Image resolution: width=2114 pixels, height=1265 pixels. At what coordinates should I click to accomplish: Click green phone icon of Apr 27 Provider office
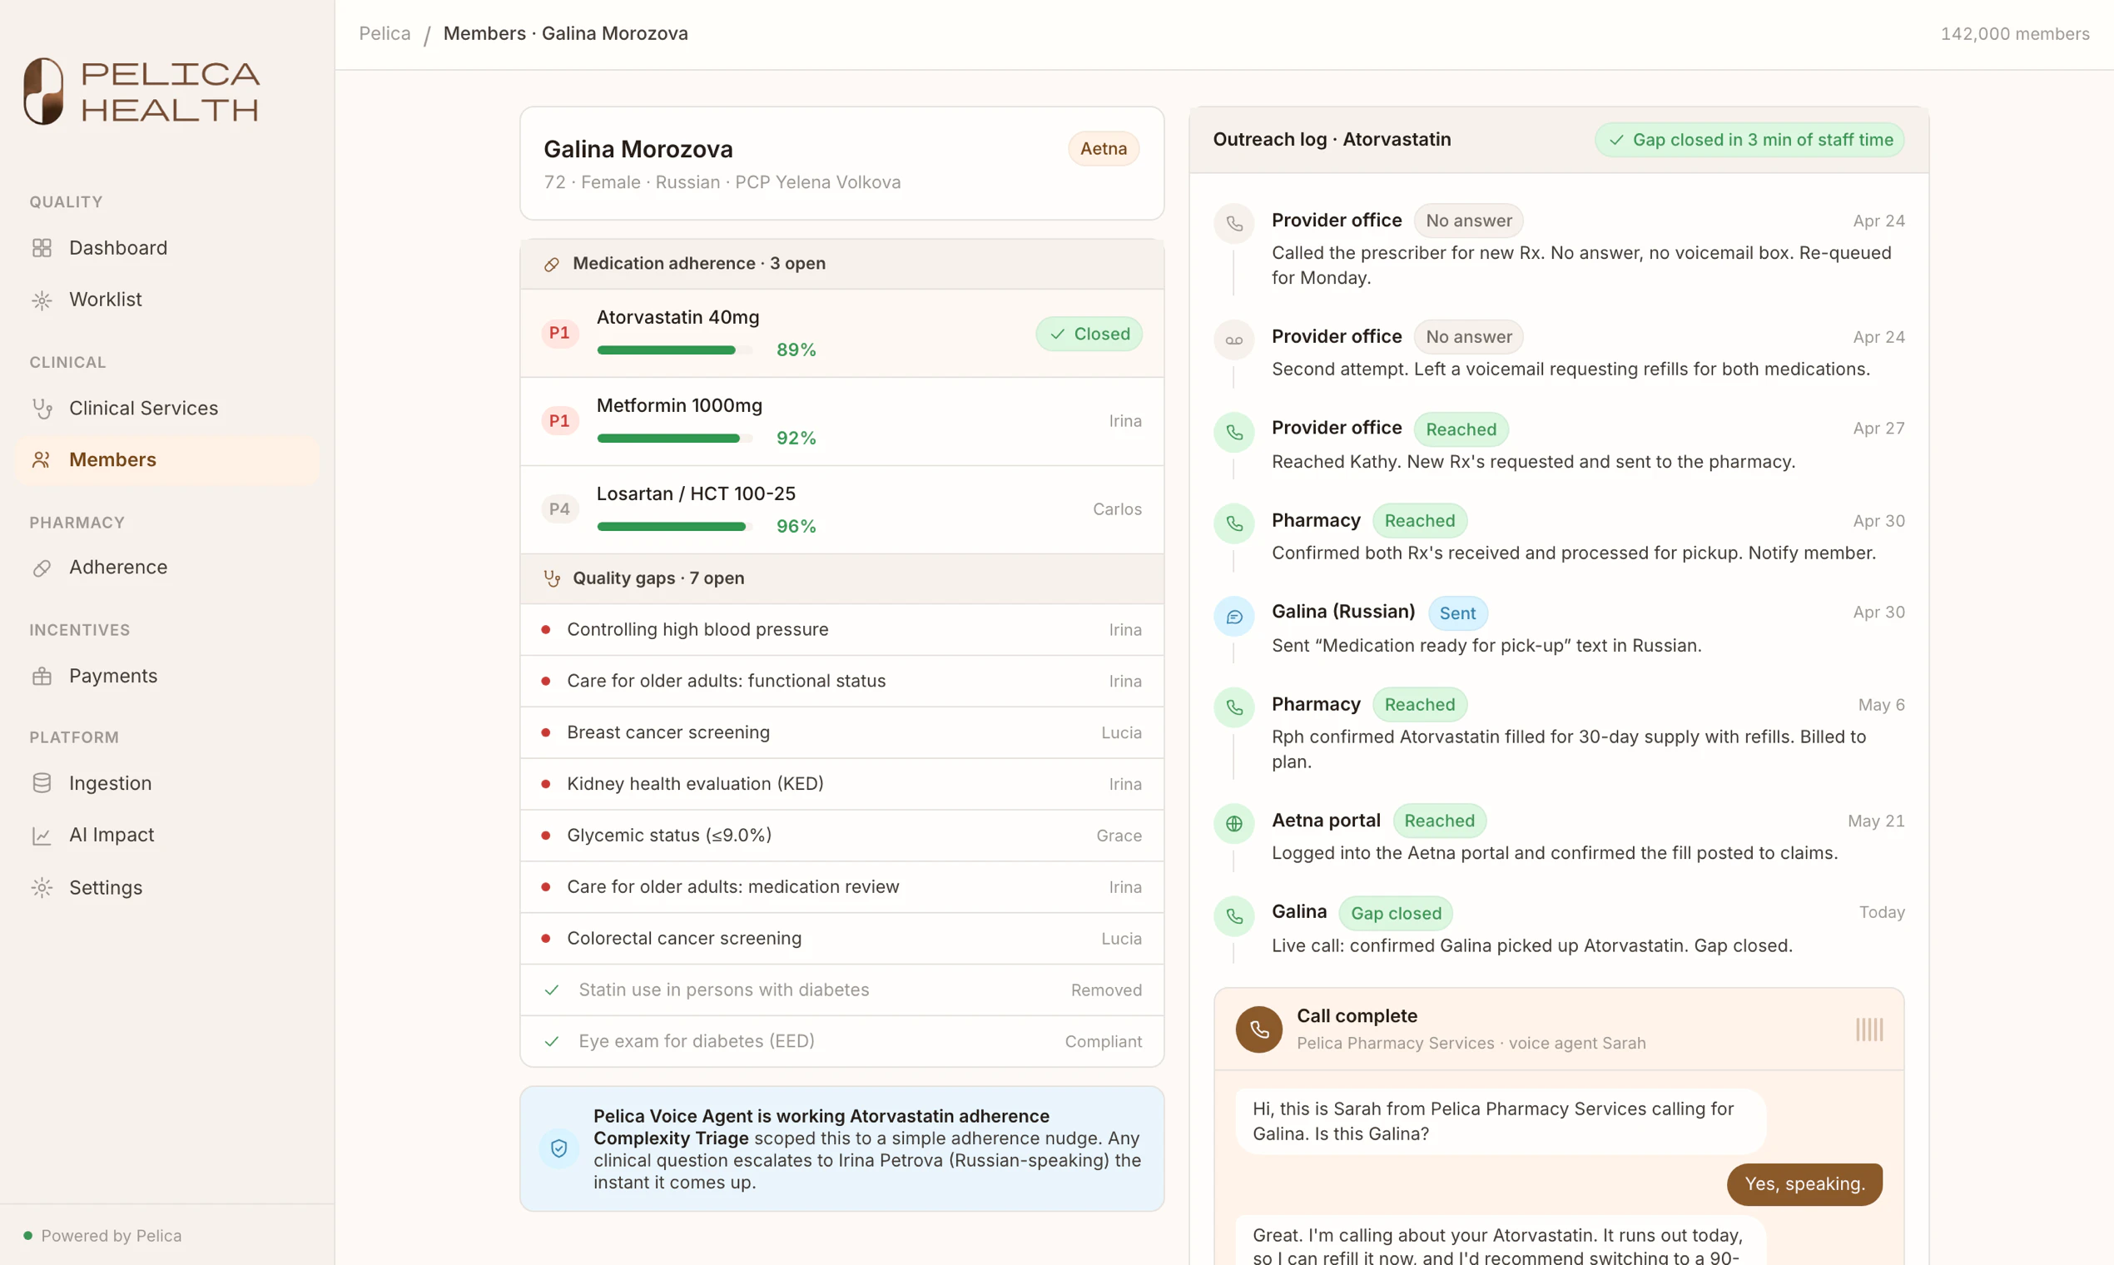[x=1233, y=433]
